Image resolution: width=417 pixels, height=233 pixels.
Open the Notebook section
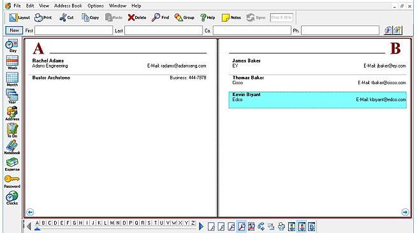click(12, 147)
